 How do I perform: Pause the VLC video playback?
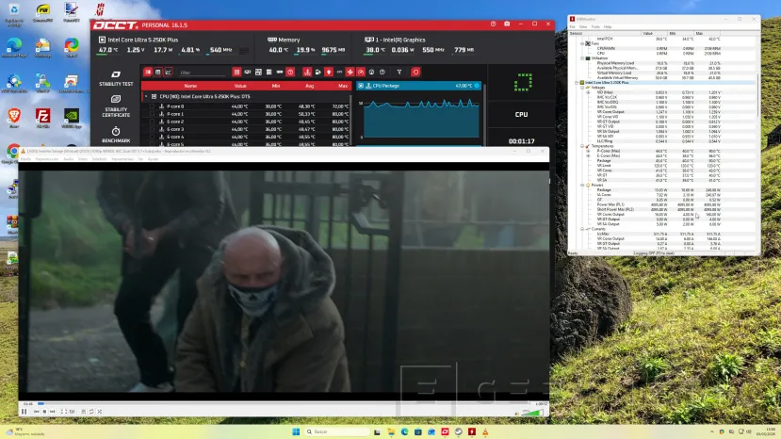(24, 412)
